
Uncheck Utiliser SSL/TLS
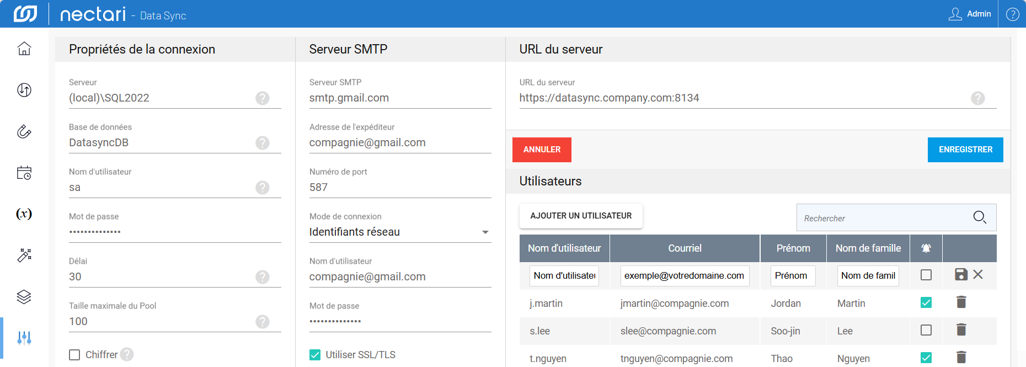tap(315, 355)
